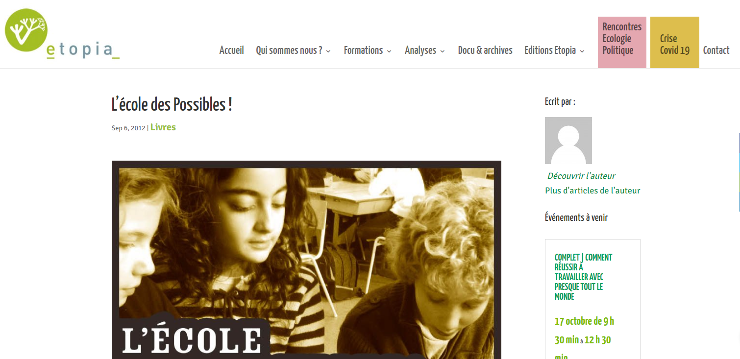This screenshot has height=359, width=740.
Task: Open the Livres category link
Action: 163,127
